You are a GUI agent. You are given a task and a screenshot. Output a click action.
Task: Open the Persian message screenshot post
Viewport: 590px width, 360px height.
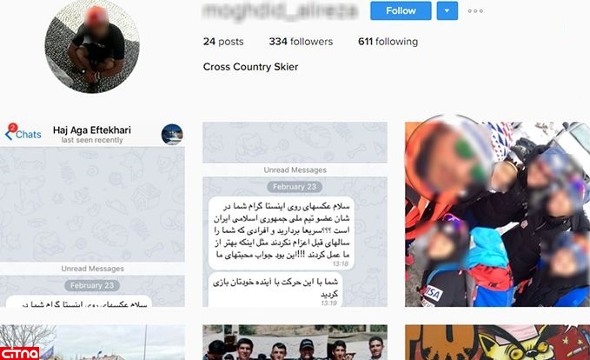coord(295,214)
